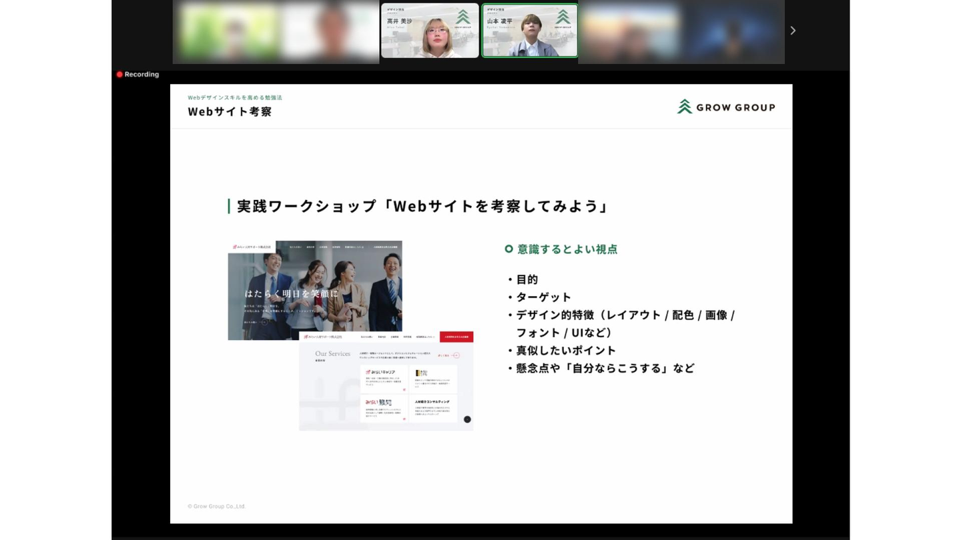Show next participants with the gallery arrow
The height and width of the screenshot is (540, 961).
pos(793,31)
